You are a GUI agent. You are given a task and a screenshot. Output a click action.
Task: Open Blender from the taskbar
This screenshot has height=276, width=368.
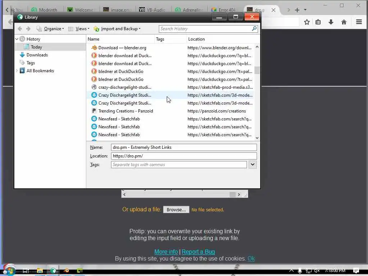(66, 271)
